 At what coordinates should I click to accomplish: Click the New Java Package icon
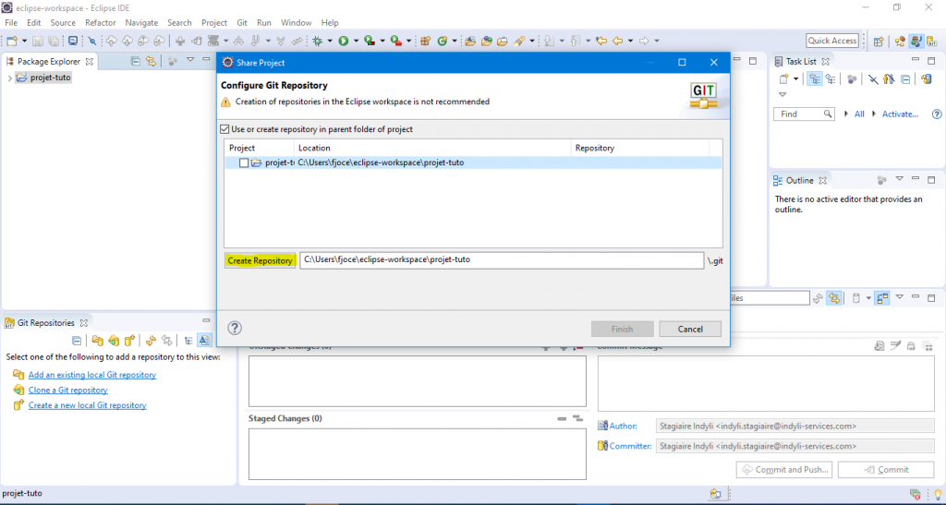click(x=425, y=41)
